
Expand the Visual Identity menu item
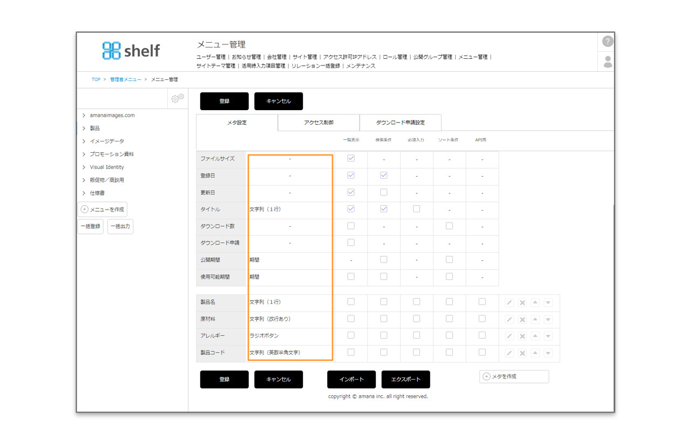[84, 167]
